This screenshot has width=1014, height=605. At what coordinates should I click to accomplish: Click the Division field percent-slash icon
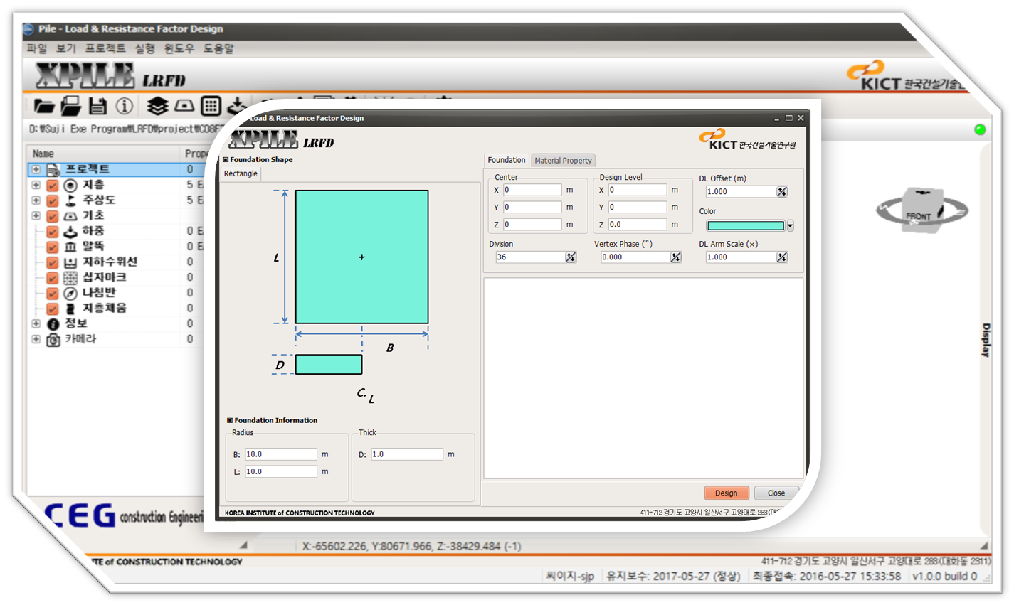point(571,257)
